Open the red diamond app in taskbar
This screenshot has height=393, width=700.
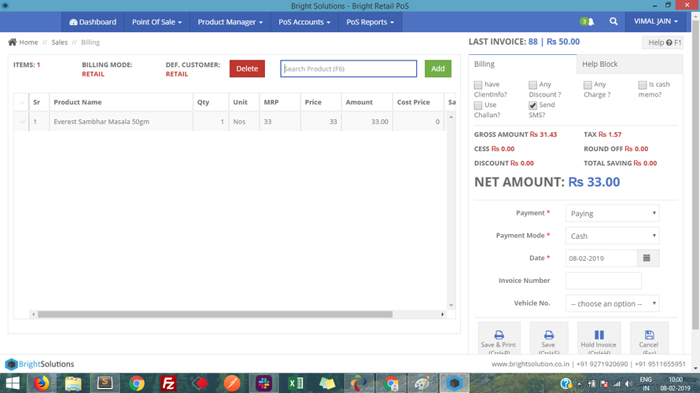pos(201,384)
